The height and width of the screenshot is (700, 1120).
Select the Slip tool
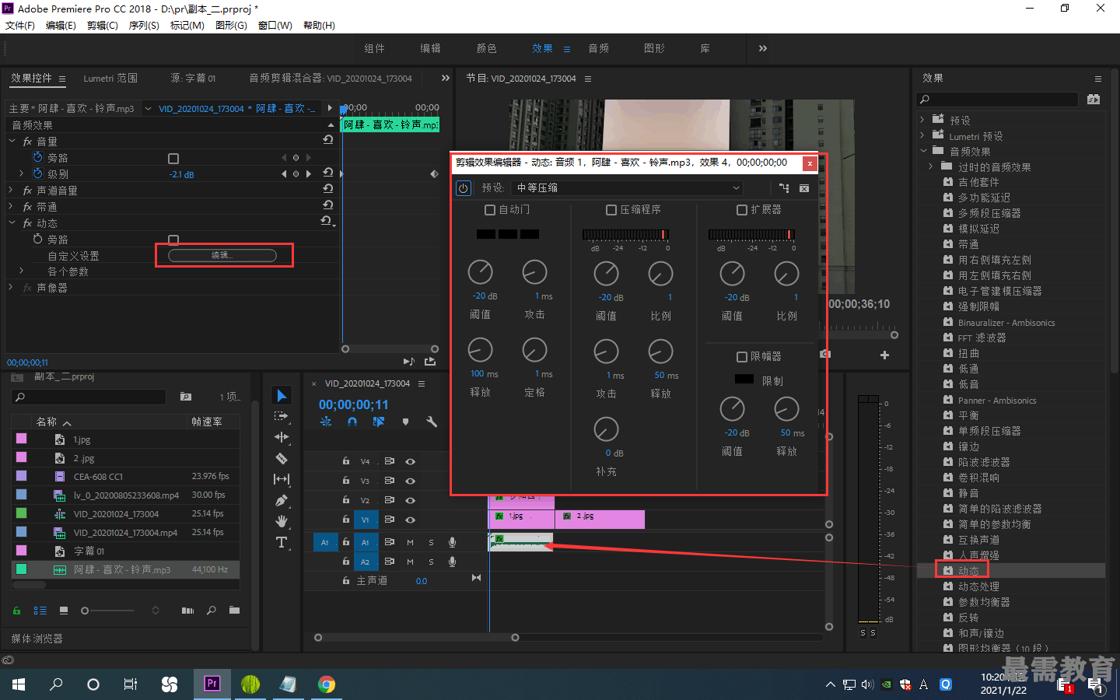coord(282,479)
